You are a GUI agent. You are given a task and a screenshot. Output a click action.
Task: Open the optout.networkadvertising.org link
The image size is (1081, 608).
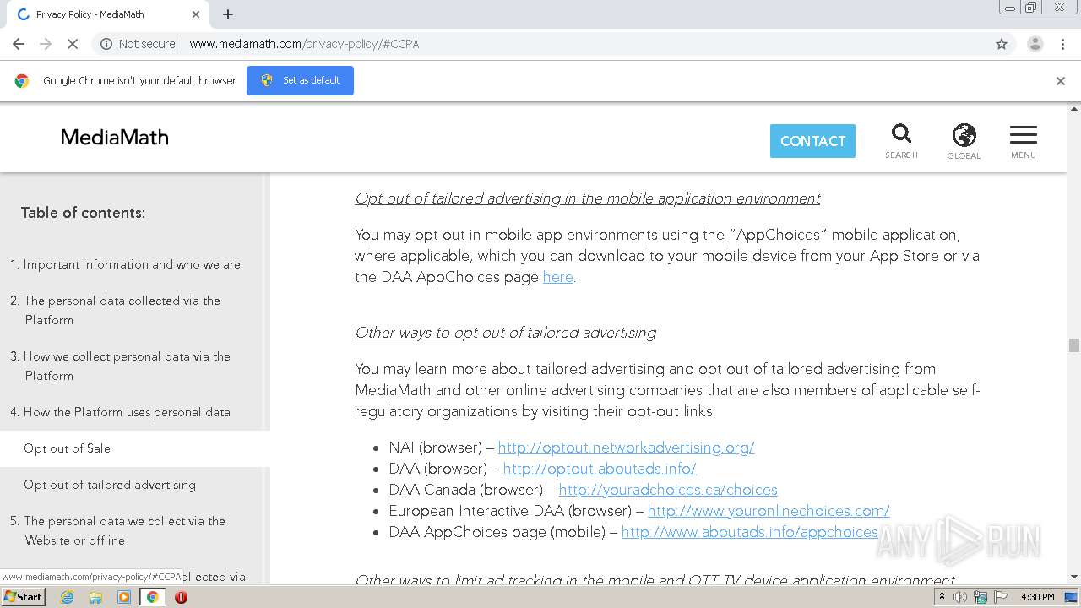(x=626, y=448)
